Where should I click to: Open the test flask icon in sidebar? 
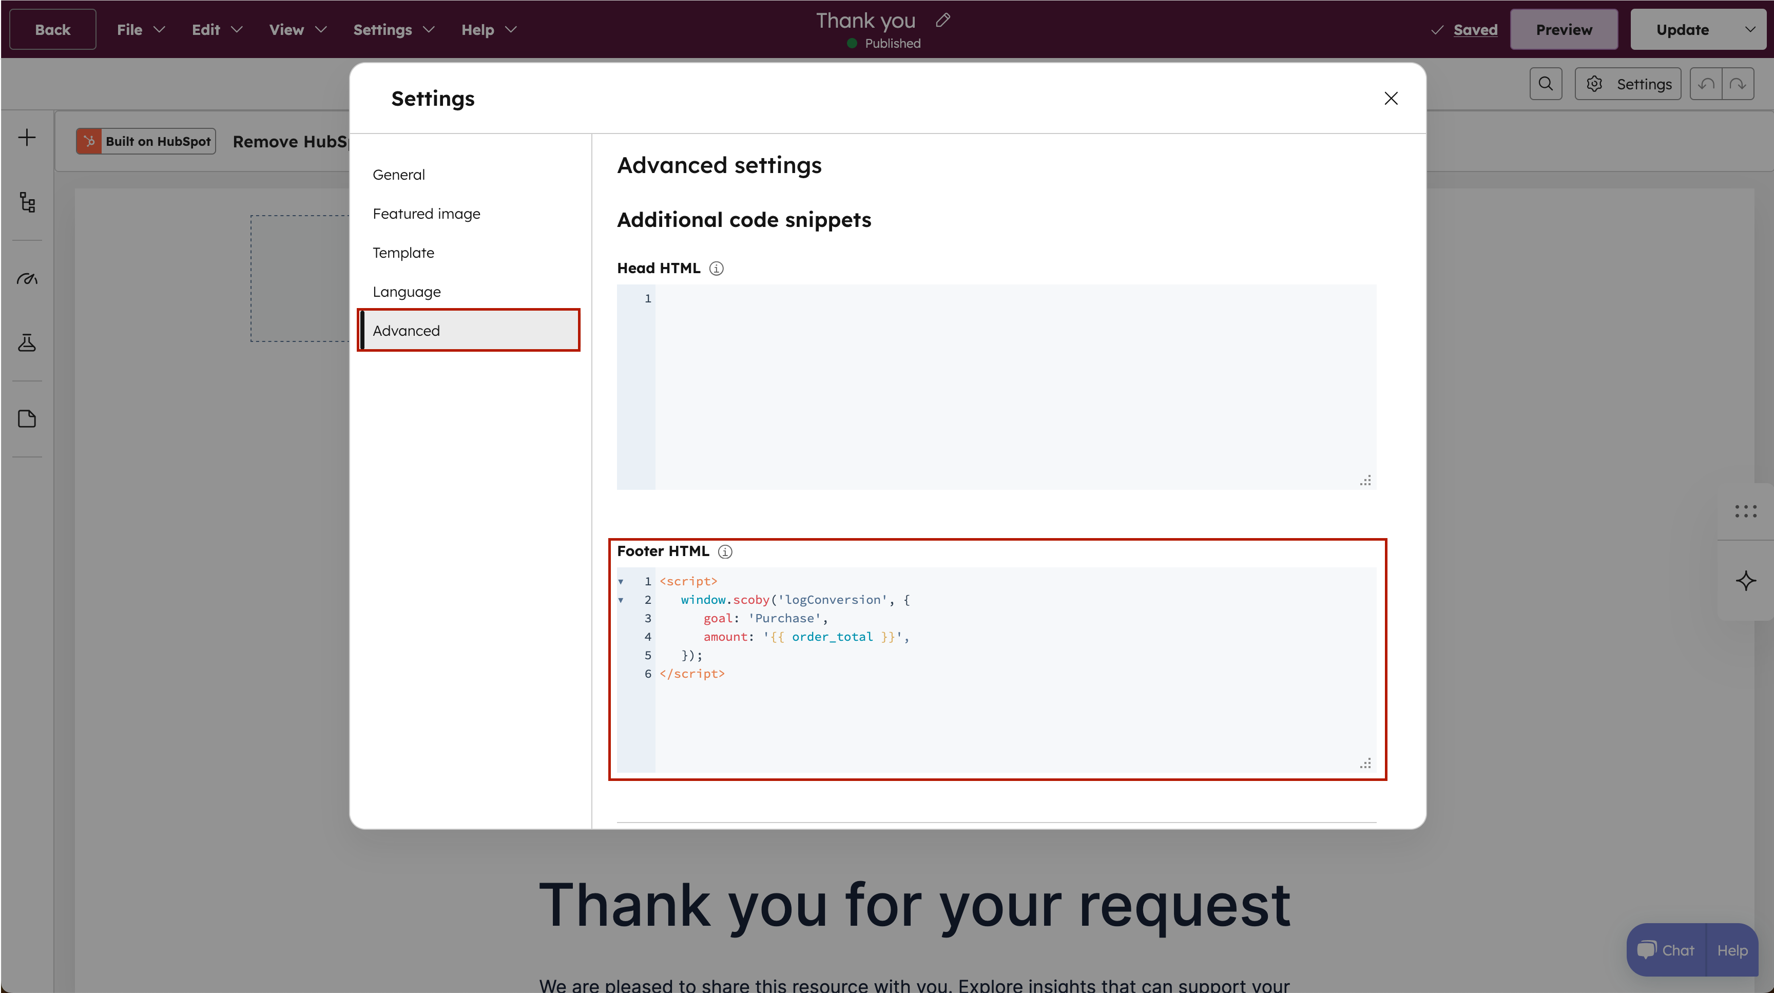(27, 342)
